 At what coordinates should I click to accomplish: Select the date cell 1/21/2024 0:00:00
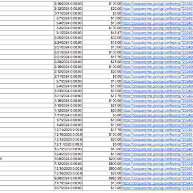pyautogui.click(x=68, y=96)
